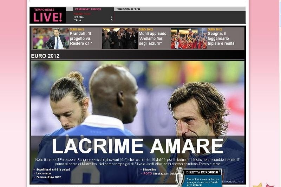Image resolution: width=281 pixels, height=187 pixels.
Task: Open the Prandelli coach thumbnail photo
Action: coord(51,38)
